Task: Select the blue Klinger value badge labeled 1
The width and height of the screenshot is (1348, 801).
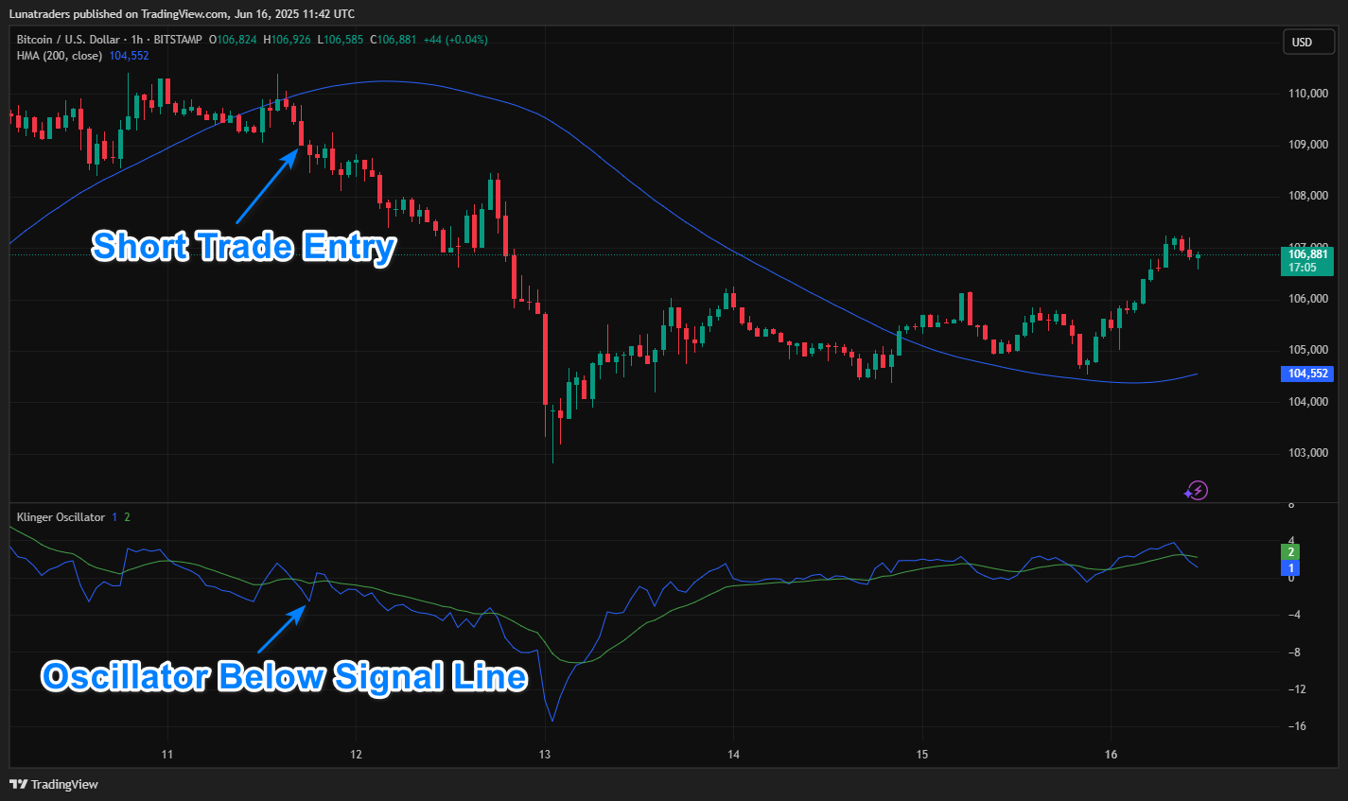Action: coord(1291,568)
